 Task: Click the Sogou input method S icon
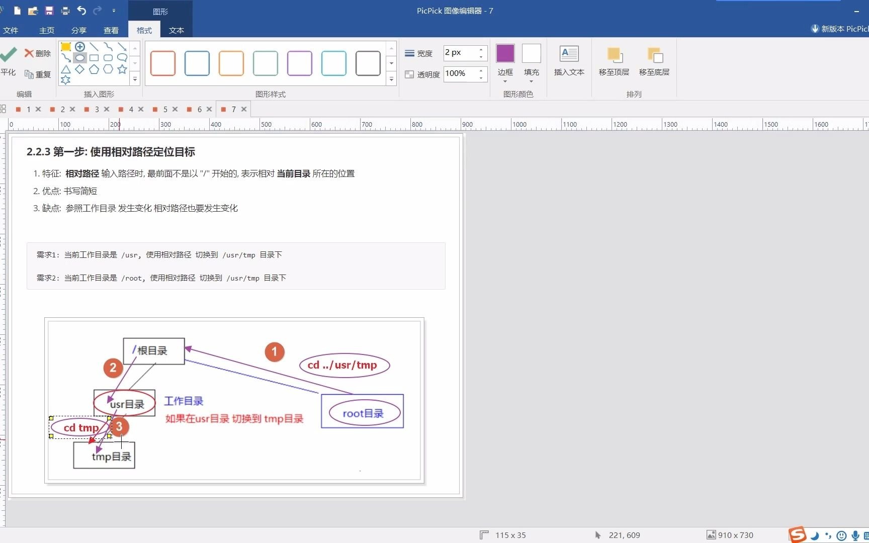pyautogui.click(x=798, y=535)
